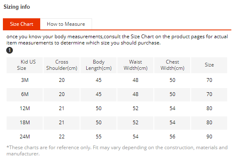Screen dimensions: 233x160
Task: Click the numbered 1 circle icon
Action: click(10, 50)
